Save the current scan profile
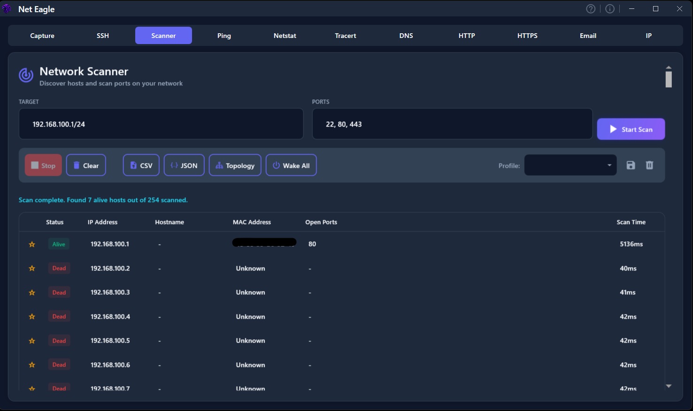This screenshot has height=411, width=693. (x=631, y=165)
